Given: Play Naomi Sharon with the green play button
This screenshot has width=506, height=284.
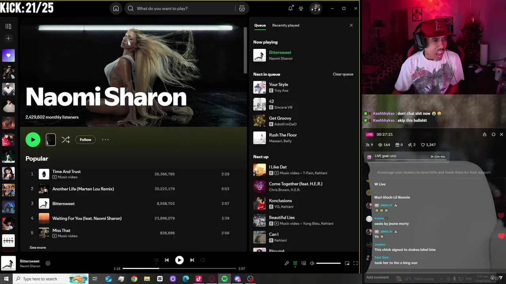Looking at the screenshot, I should coord(33,140).
